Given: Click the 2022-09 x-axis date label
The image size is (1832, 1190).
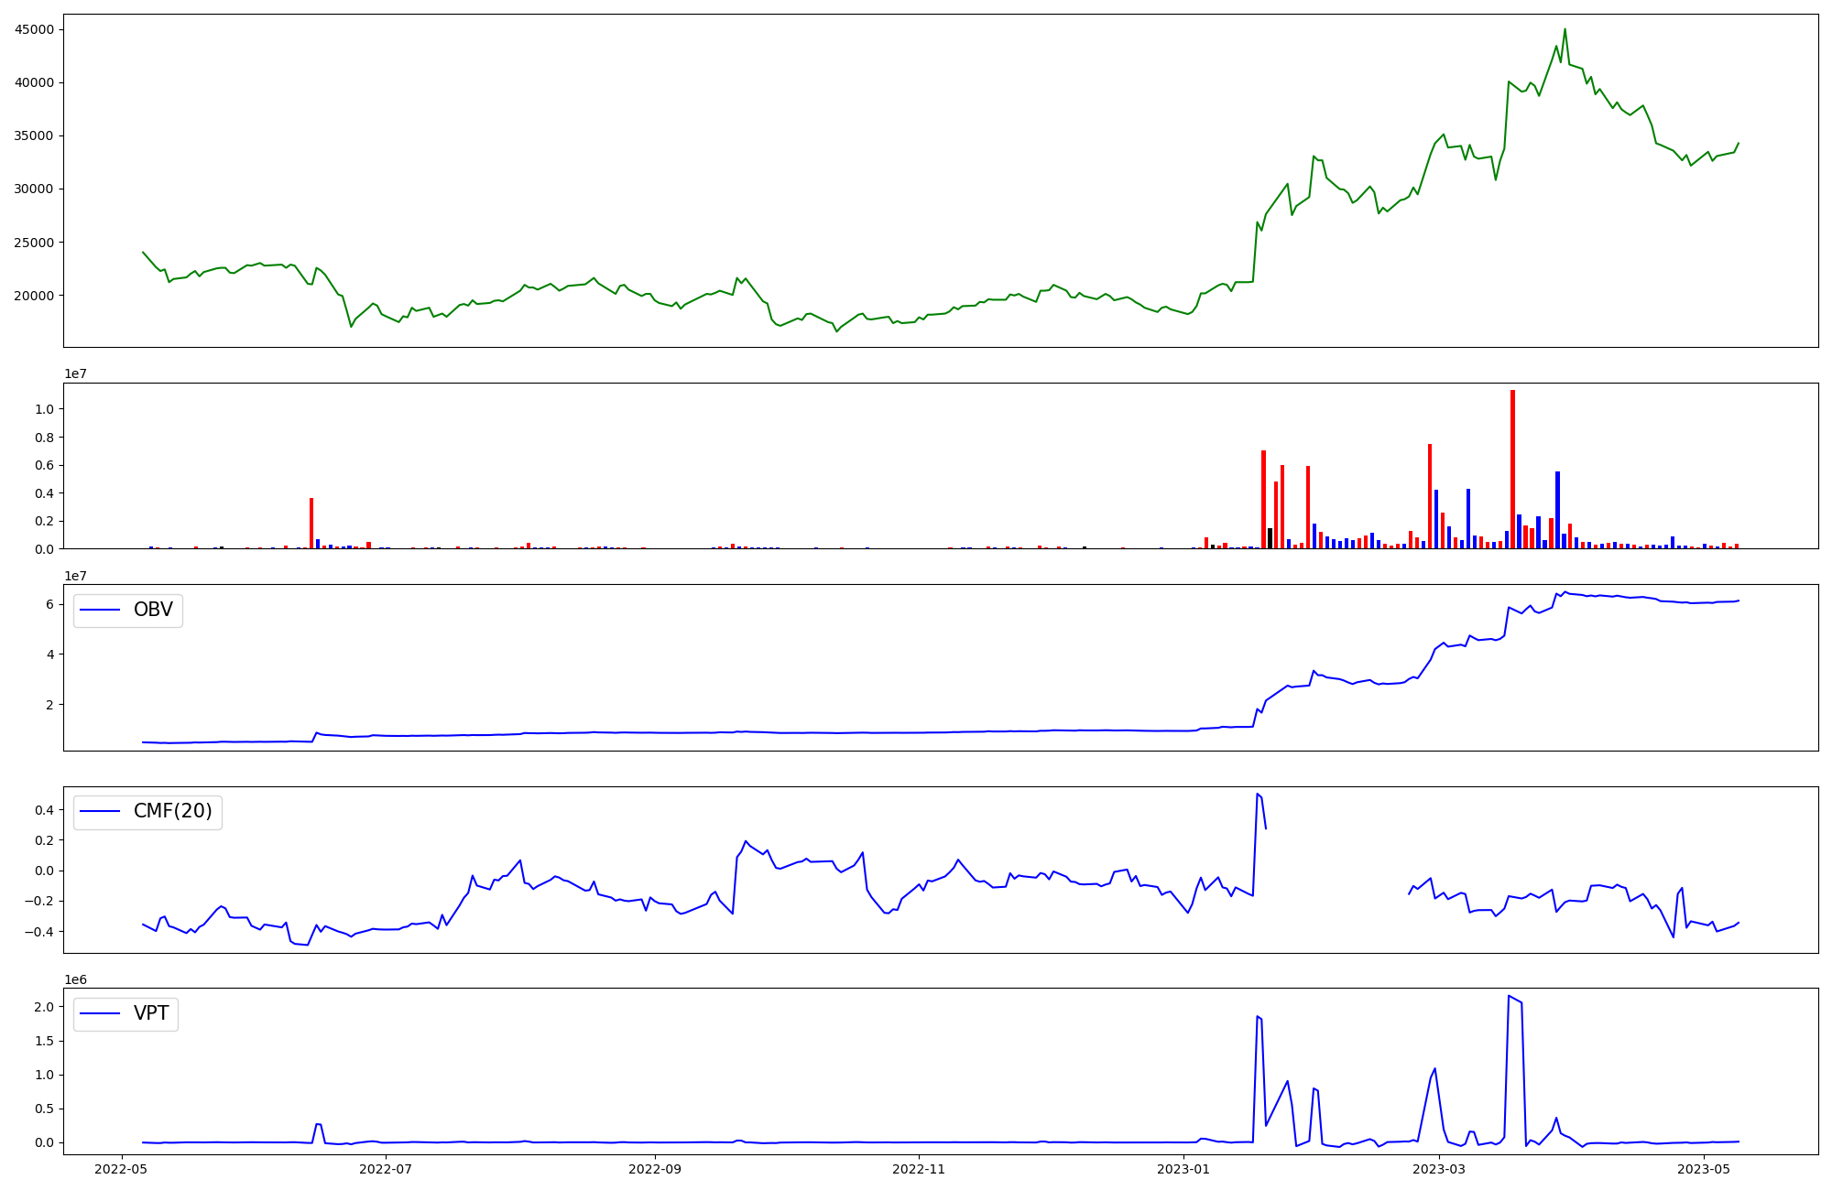Looking at the screenshot, I should click(x=655, y=1169).
